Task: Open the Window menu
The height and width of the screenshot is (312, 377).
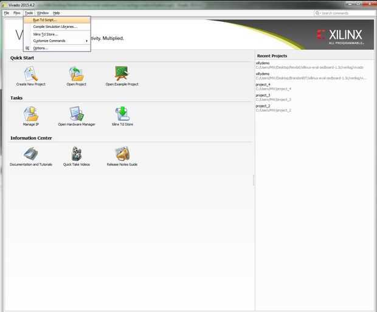Action: [43, 13]
